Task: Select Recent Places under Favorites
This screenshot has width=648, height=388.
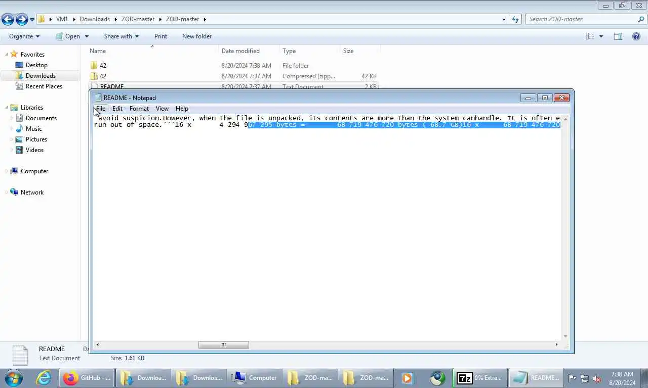Action: tap(44, 86)
